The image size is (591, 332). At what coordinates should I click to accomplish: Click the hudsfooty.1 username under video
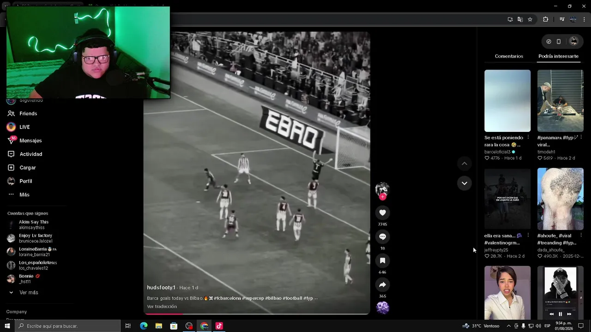coord(161,288)
